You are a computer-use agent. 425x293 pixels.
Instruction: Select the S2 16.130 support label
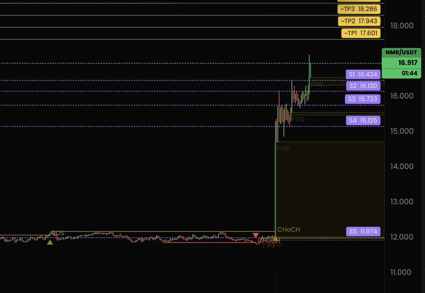click(363, 86)
